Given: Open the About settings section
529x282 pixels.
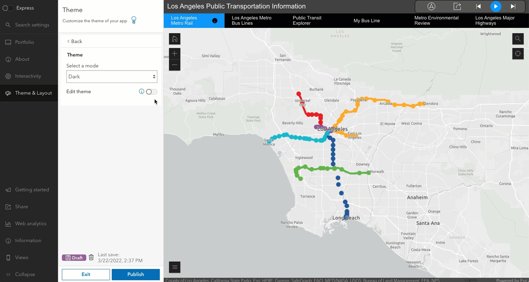Looking at the screenshot, I should [29, 59].
